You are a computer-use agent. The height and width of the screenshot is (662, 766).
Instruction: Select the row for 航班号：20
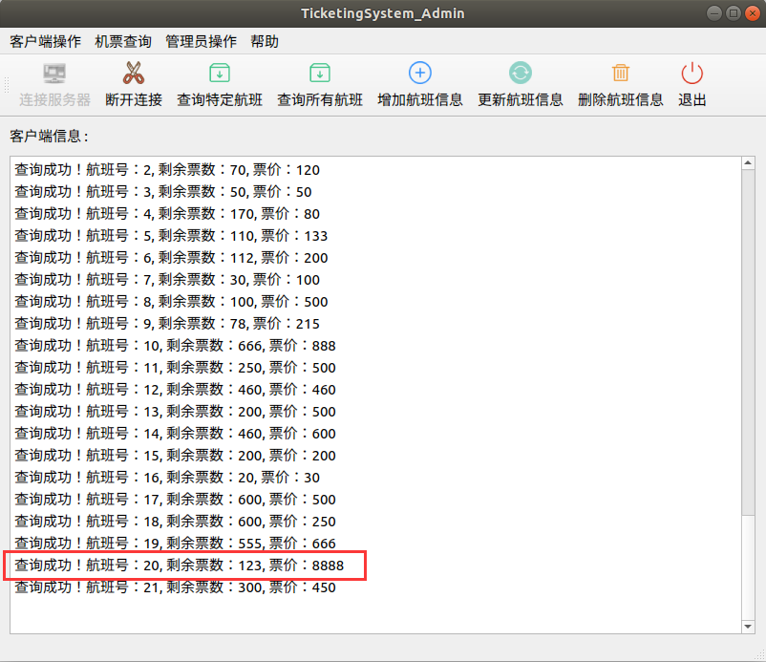(179, 566)
